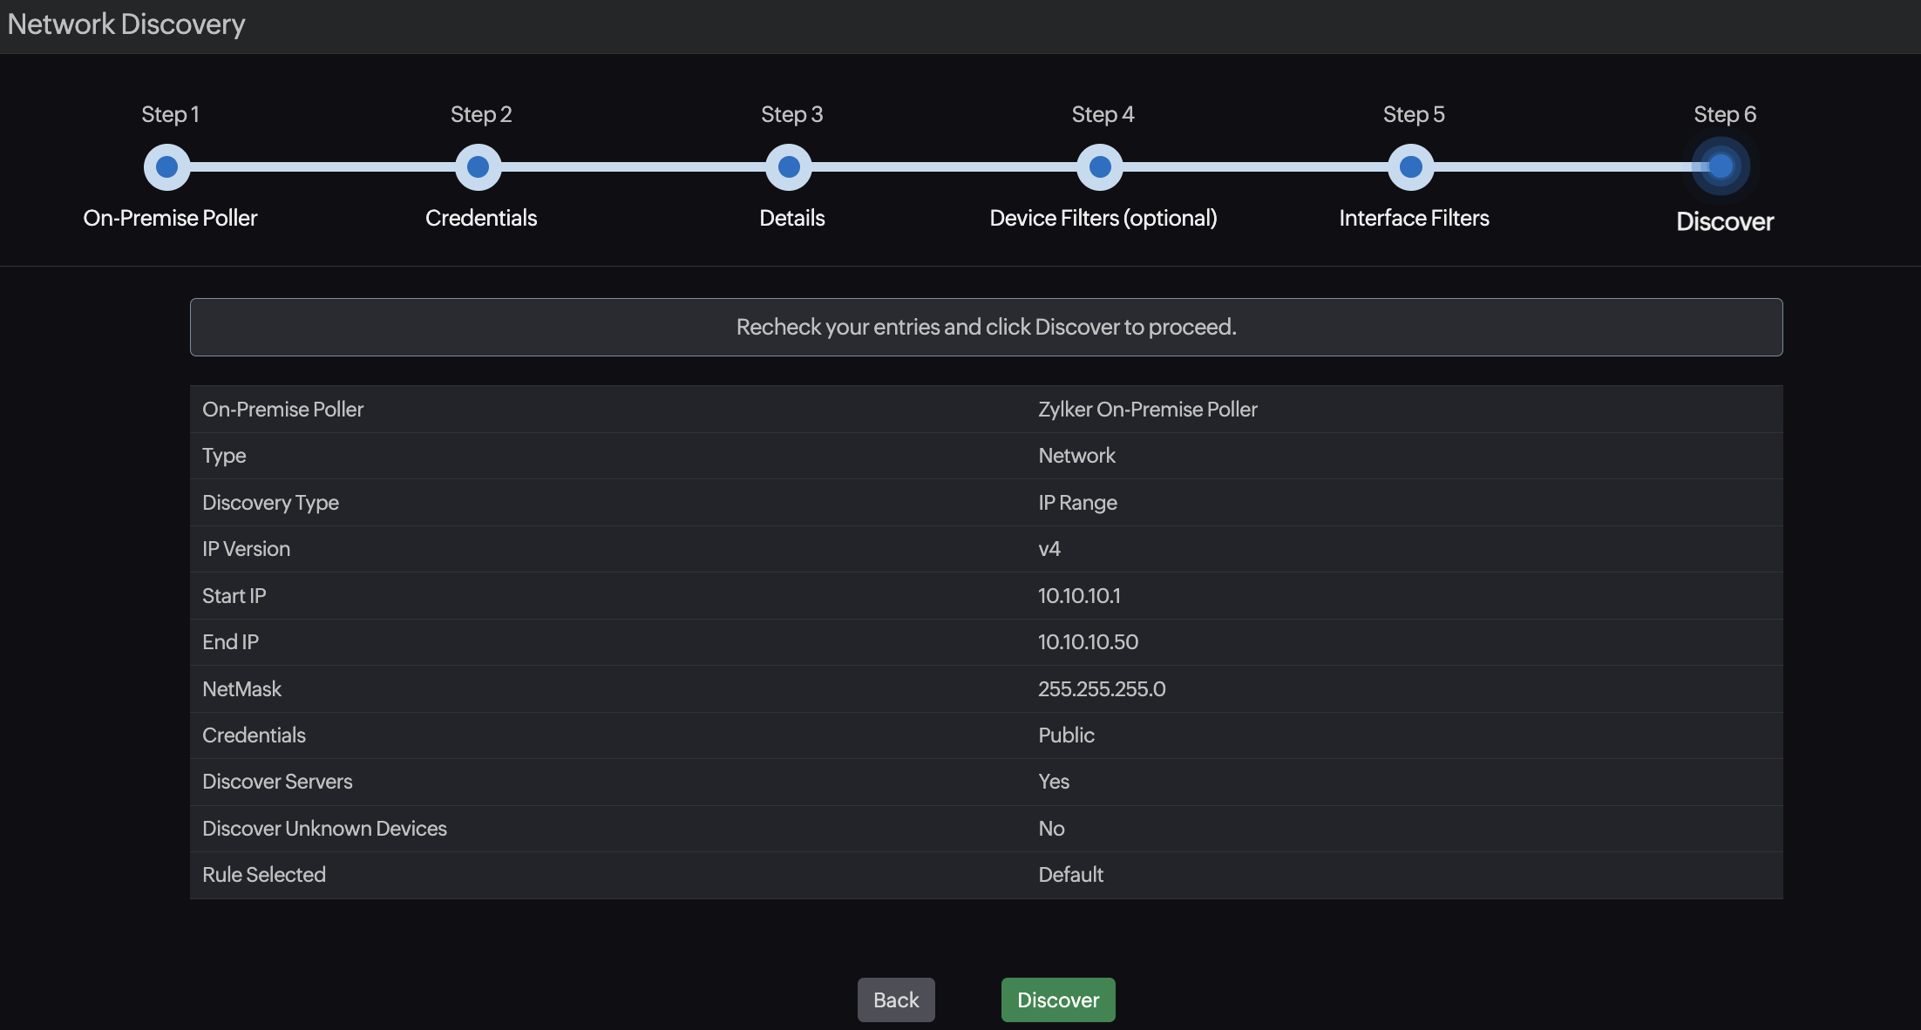1921x1030 pixels.
Task: Select the Device Filters (optional) step label
Action: point(1103,218)
